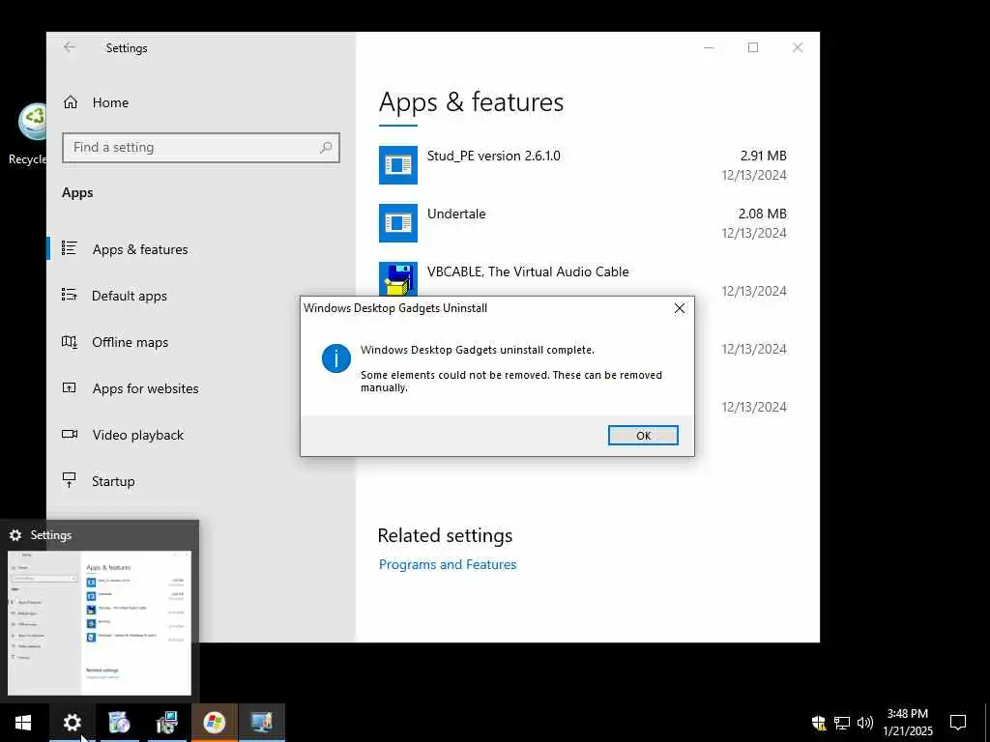Image resolution: width=990 pixels, height=742 pixels.
Task: Open Startup section
Action: tap(113, 481)
